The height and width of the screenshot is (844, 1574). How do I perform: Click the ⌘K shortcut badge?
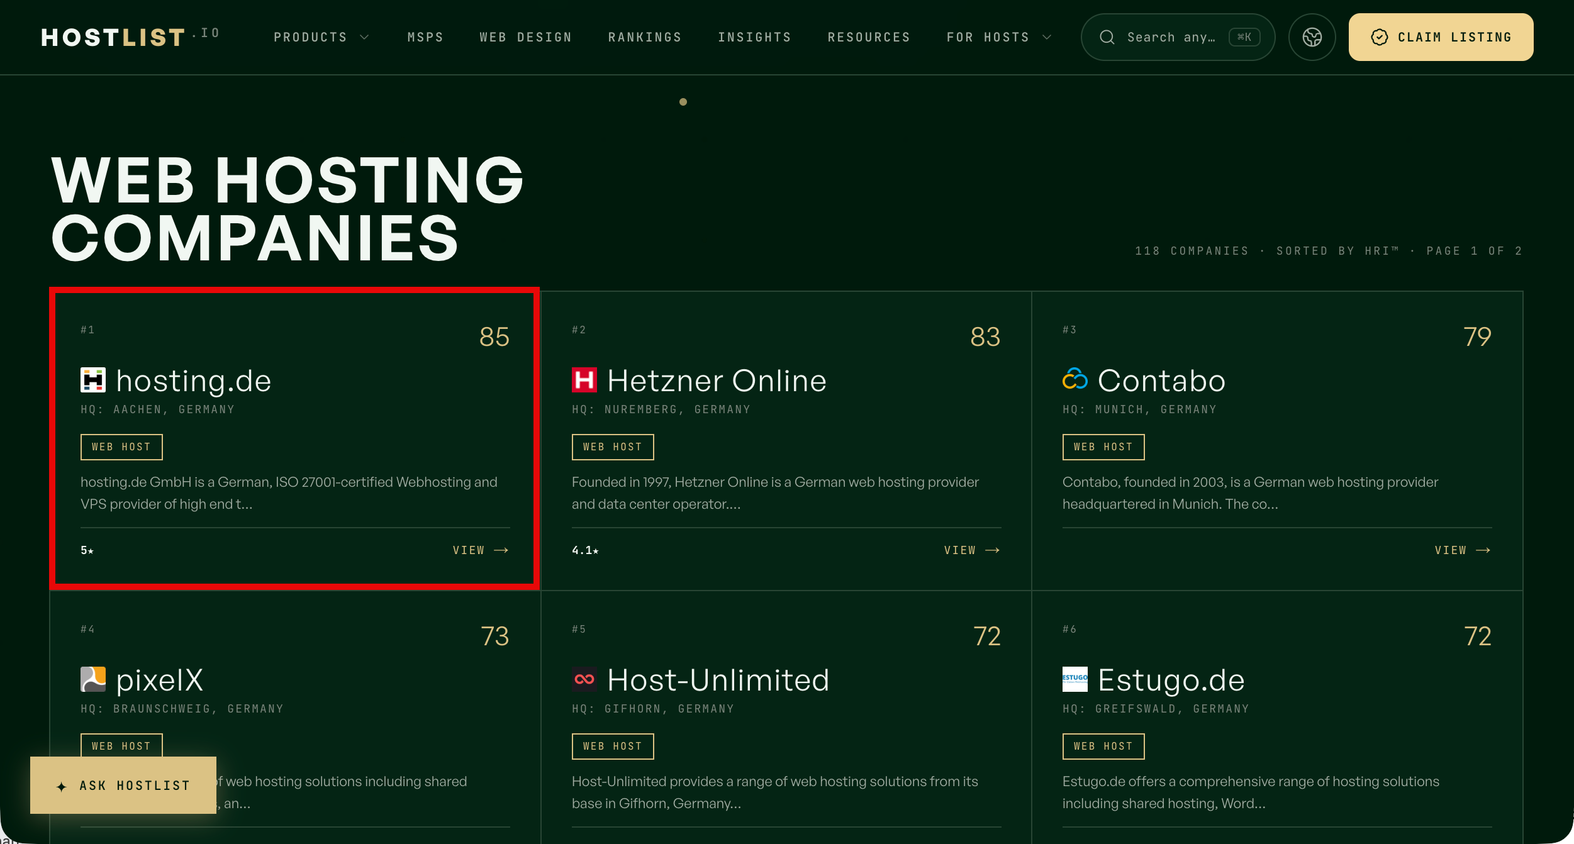[1244, 37]
